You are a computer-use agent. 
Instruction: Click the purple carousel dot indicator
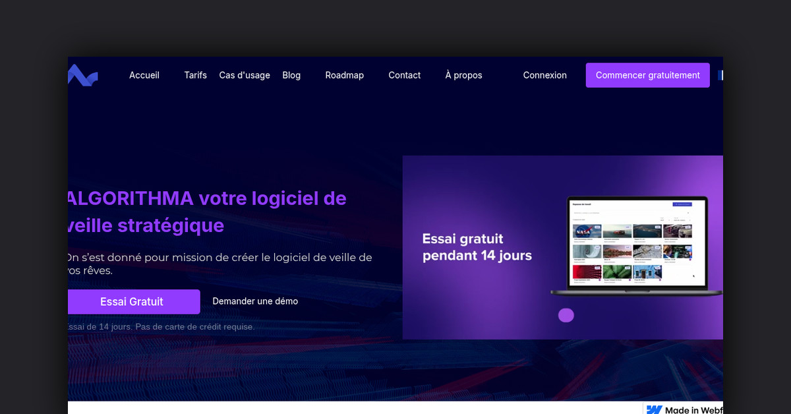click(x=566, y=315)
